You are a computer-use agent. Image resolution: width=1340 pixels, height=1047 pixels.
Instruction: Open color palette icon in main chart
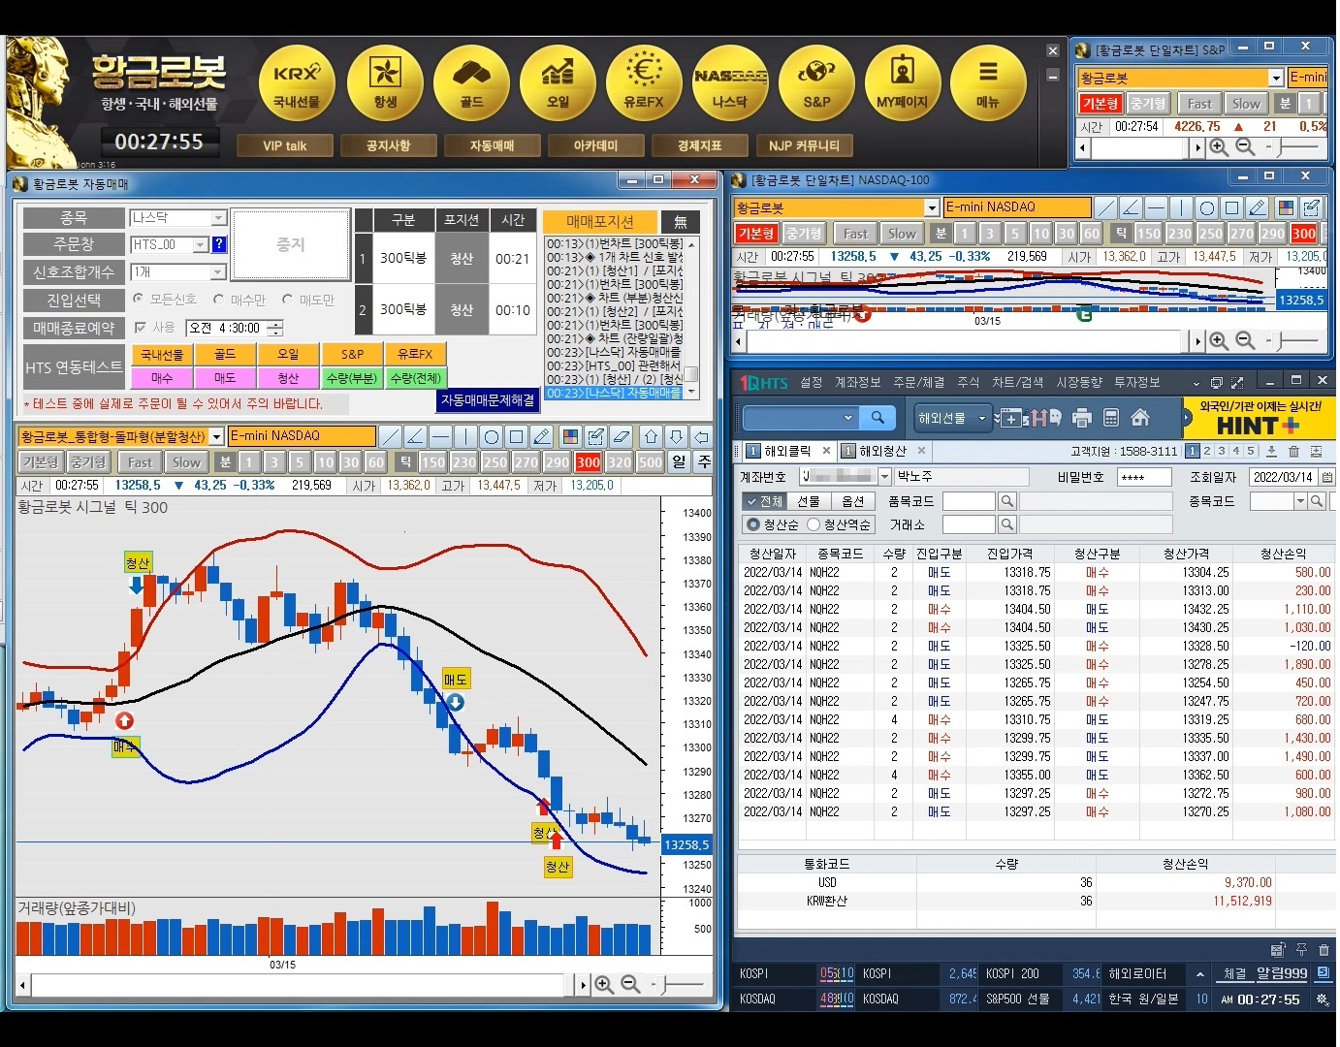click(570, 436)
